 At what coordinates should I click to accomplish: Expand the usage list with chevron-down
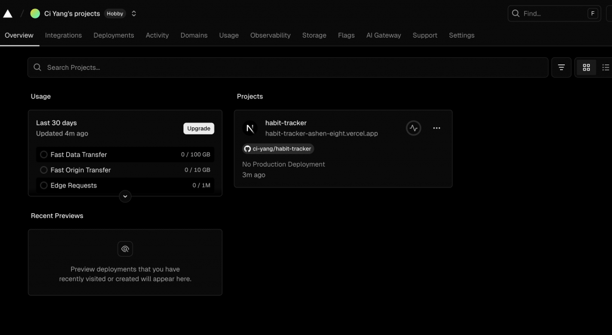pyautogui.click(x=125, y=196)
